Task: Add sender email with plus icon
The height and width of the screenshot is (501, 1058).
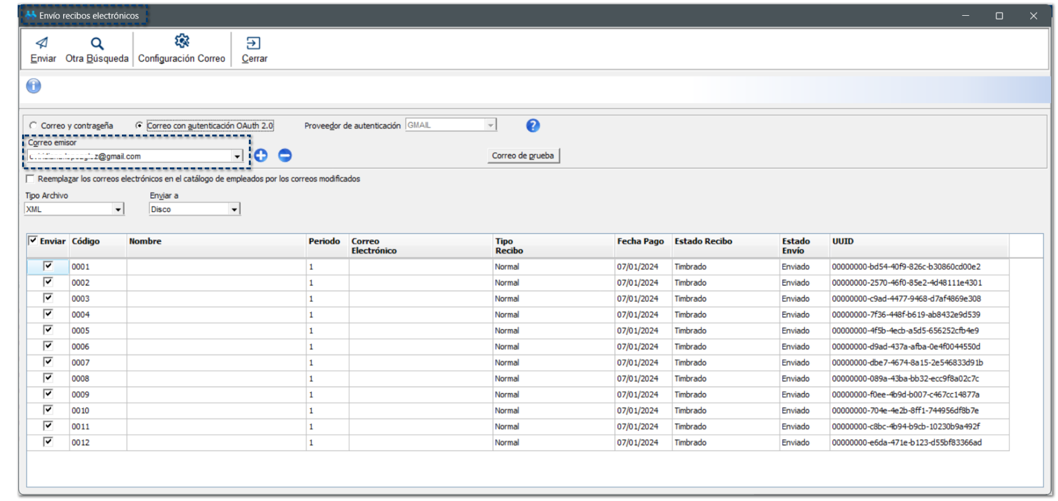Action: pos(261,155)
